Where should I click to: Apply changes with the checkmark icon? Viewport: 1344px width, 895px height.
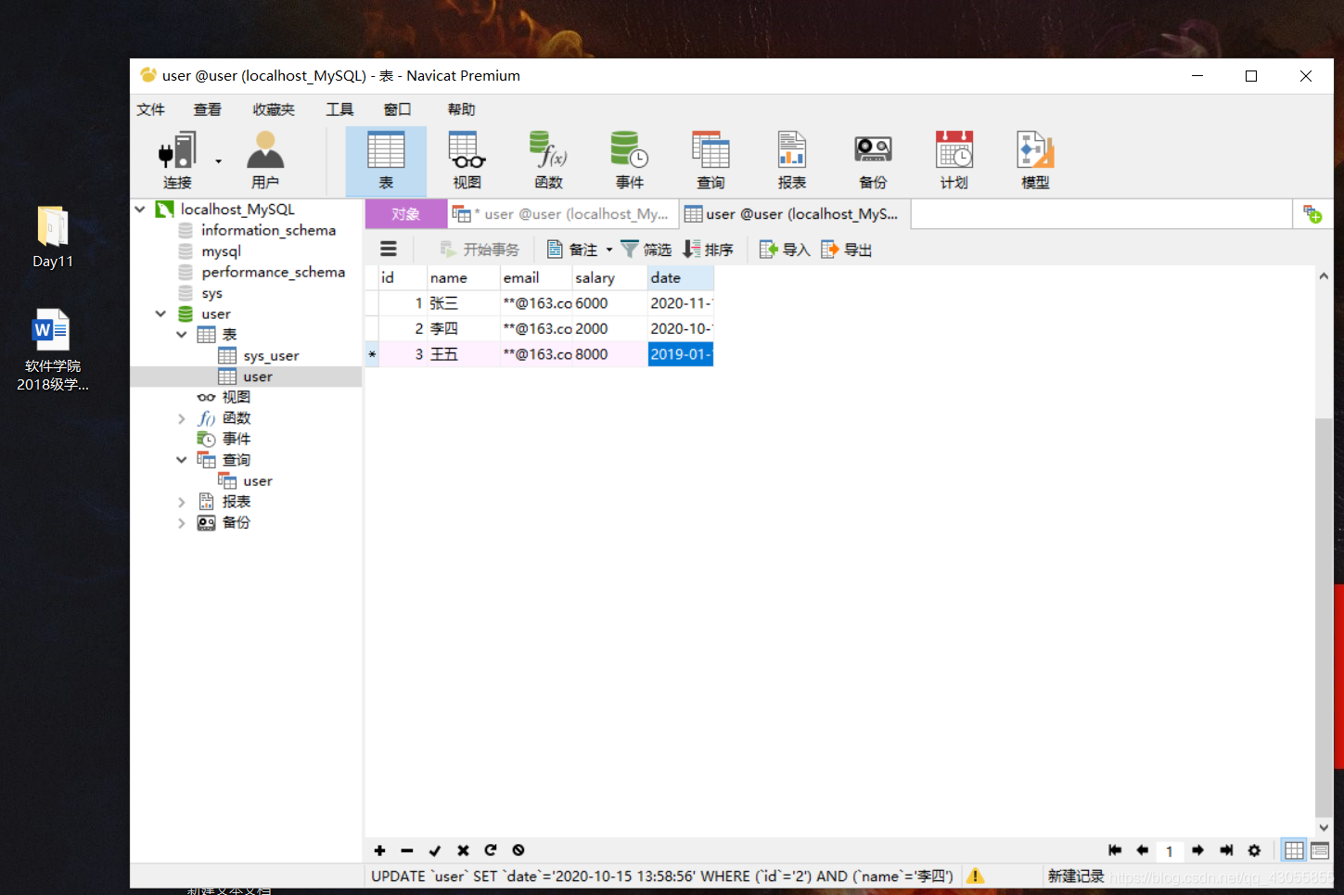pyautogui.click(x=434, y=850)
